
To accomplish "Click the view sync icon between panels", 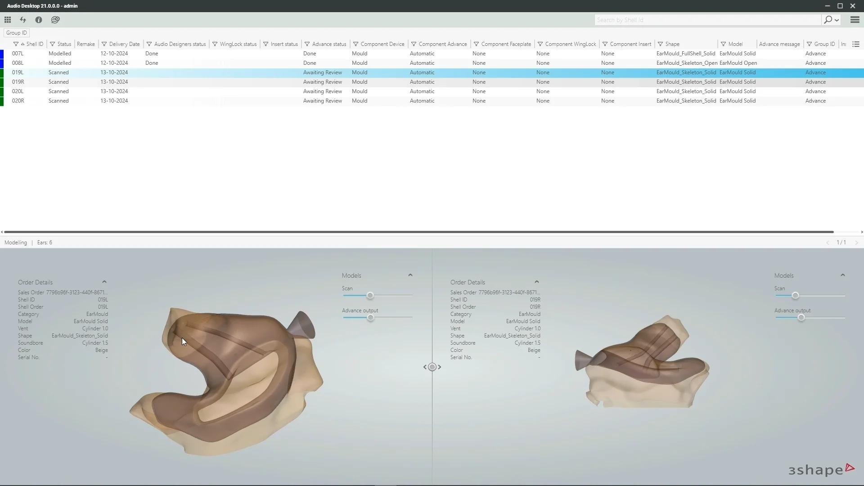I will click(x=432, y=367).
